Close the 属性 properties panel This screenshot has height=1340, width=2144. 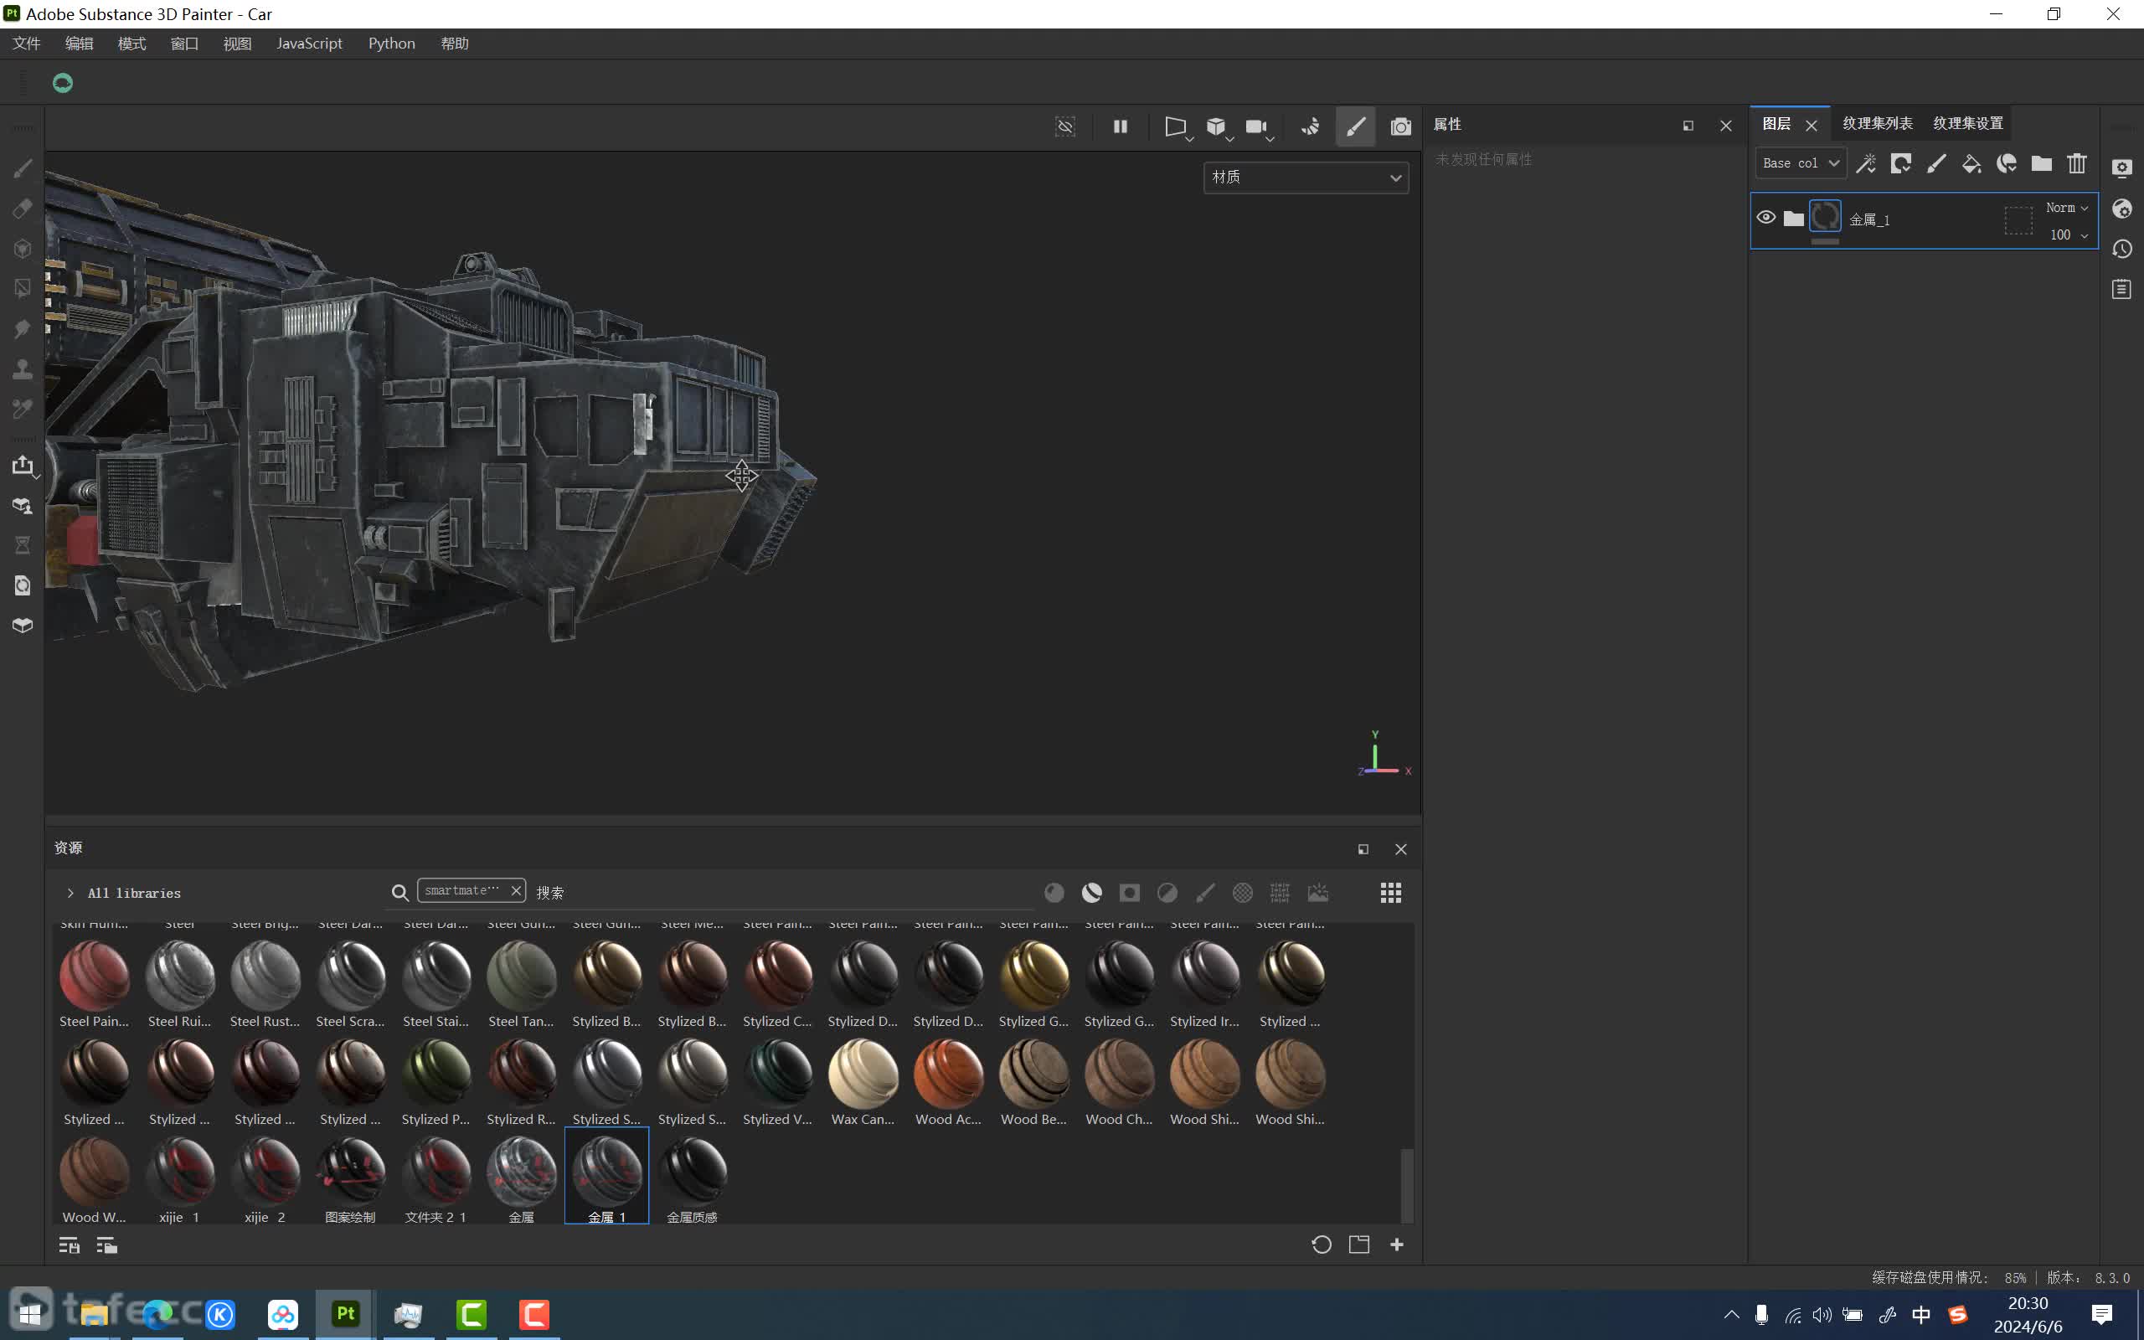pyautogui.click(x=1725, y=126)
